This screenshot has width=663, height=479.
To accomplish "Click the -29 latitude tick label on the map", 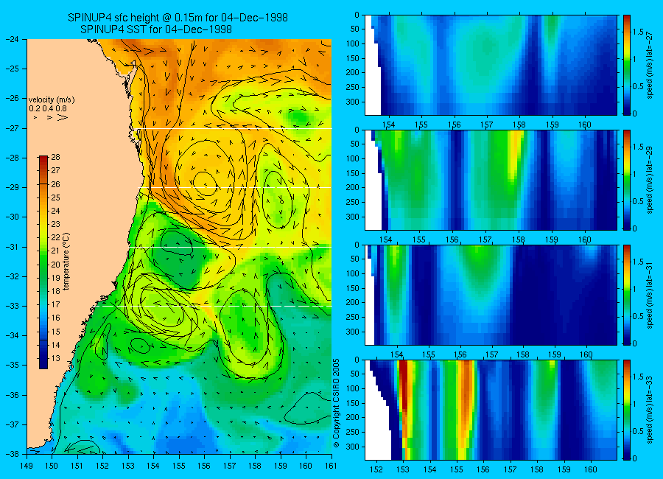I will 13,187.
